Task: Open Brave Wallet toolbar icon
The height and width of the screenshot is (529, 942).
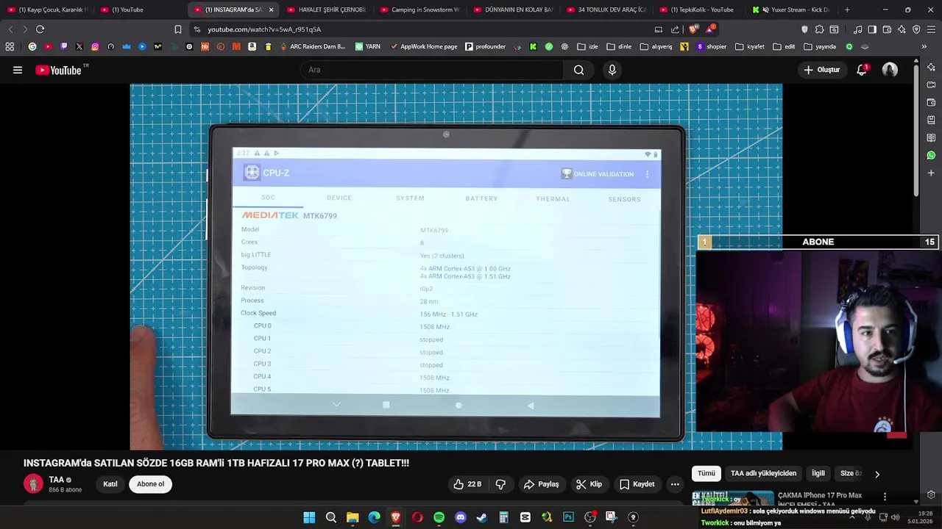Action: 887,29
